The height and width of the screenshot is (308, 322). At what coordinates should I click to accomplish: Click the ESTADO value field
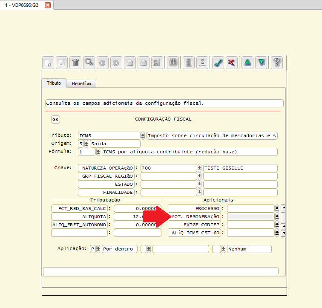pos(169,184)
